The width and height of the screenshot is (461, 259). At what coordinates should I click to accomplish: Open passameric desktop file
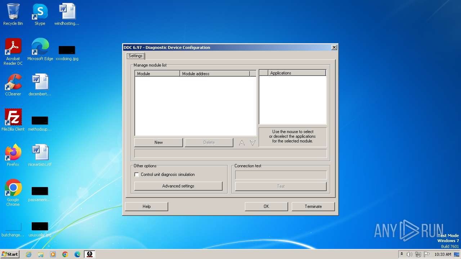(40, 194)
